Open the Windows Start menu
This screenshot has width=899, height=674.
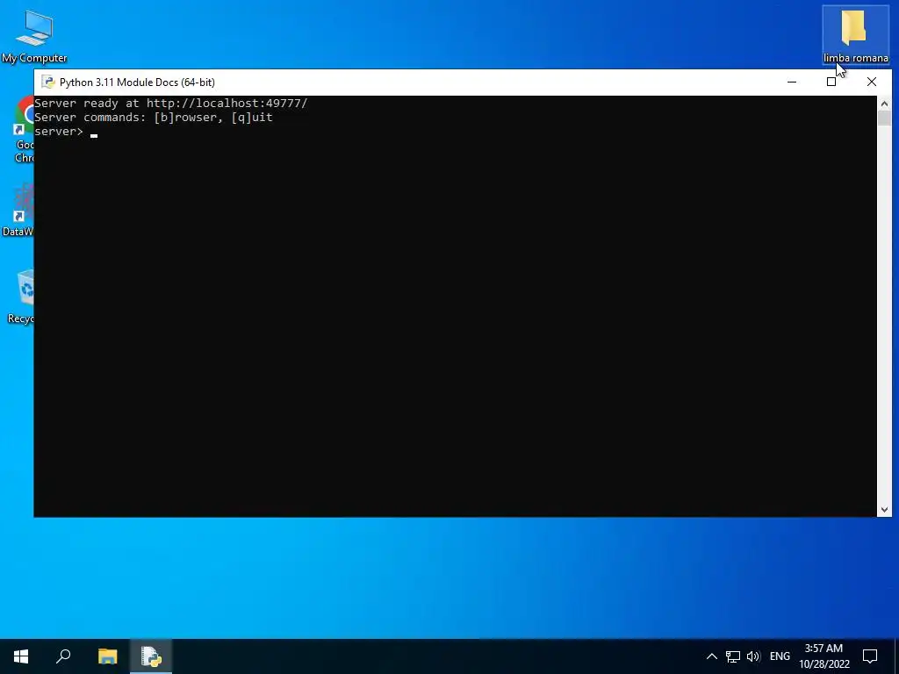pyautogui.click(x=21, y=656)
